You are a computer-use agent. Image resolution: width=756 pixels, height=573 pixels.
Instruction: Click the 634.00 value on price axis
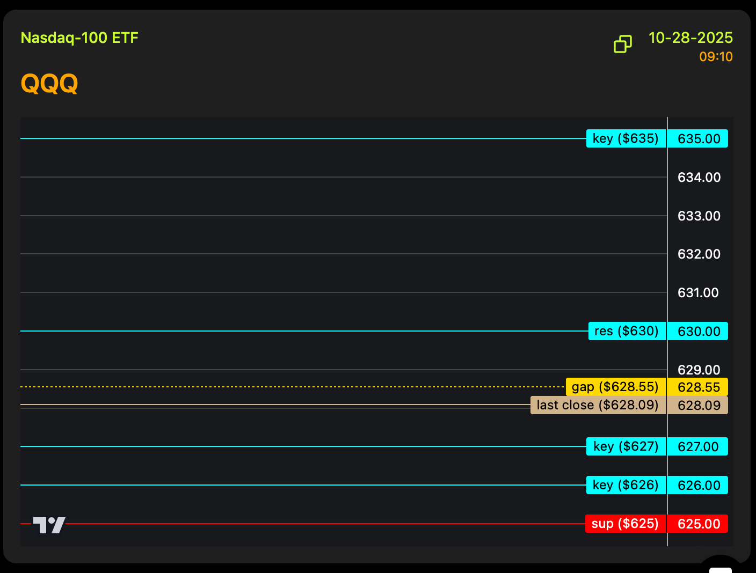click(x=699, y=177)
